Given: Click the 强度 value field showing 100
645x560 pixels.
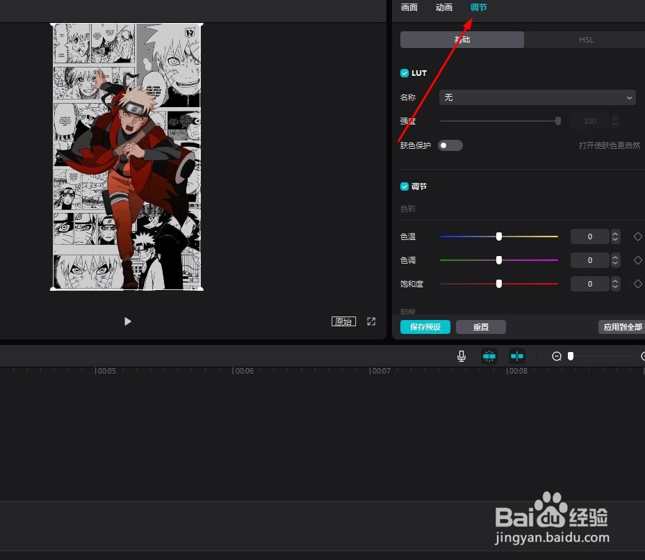Looking at the screenshot, I should pyautogui.click(x=589, y=121).
